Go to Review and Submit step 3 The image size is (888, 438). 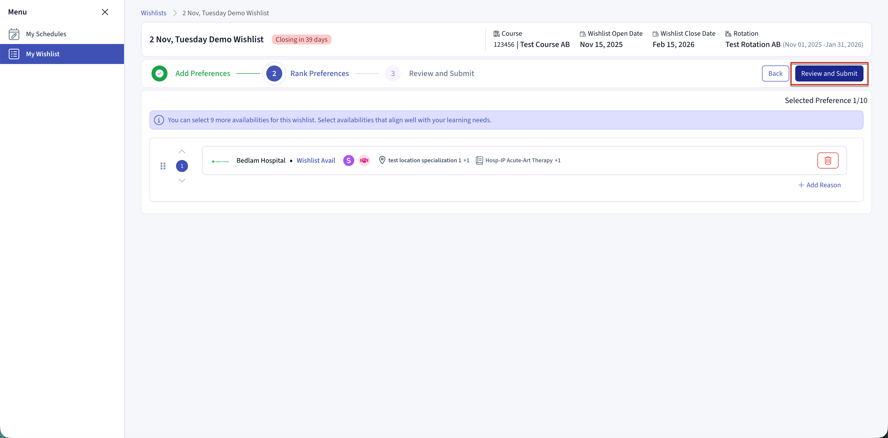[x=441, y=73]
